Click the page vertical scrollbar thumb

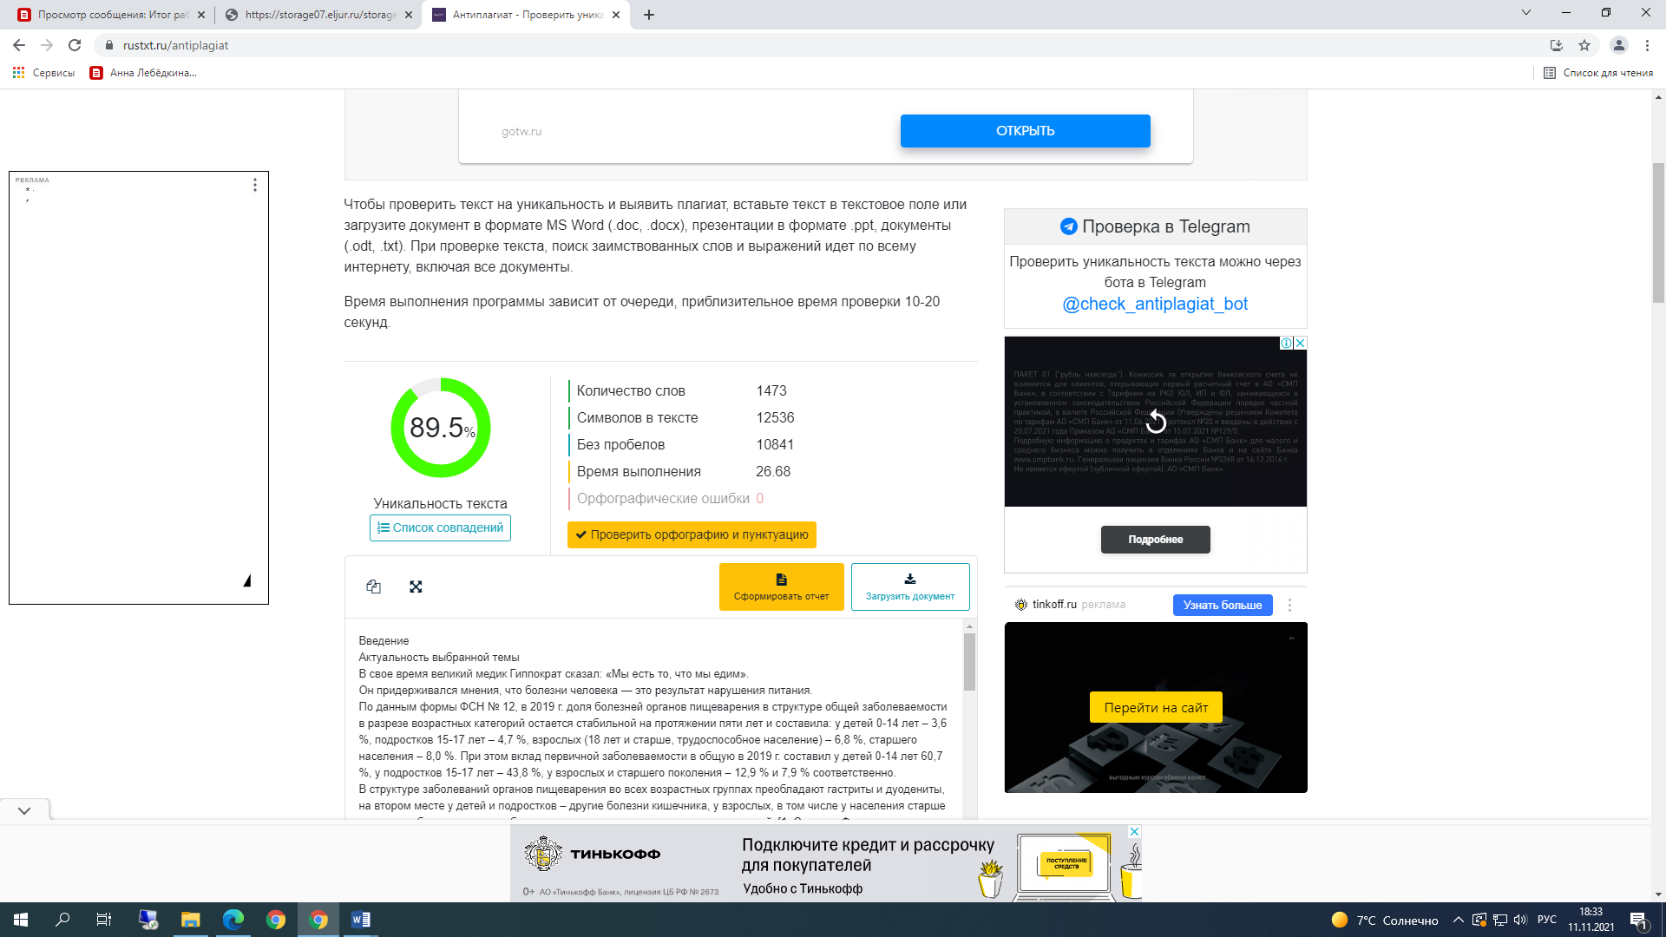click(x=1658, y=233)
